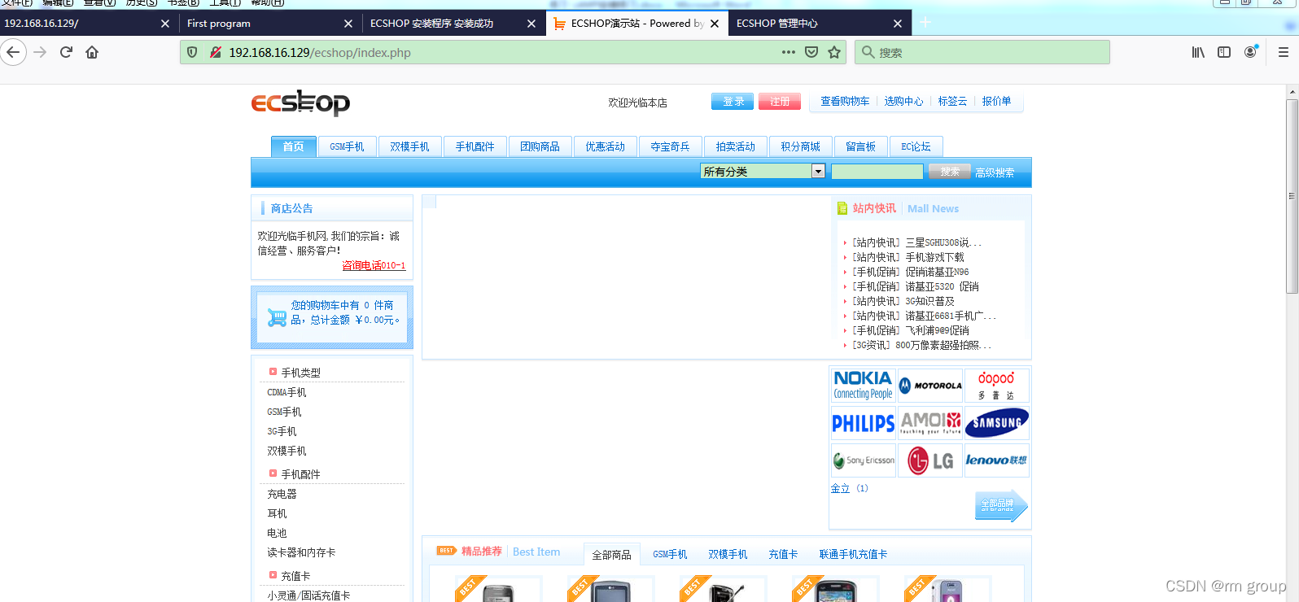Open 标签云 link
This screenshot has height=602, width=1299.
(x=952, y=101)
